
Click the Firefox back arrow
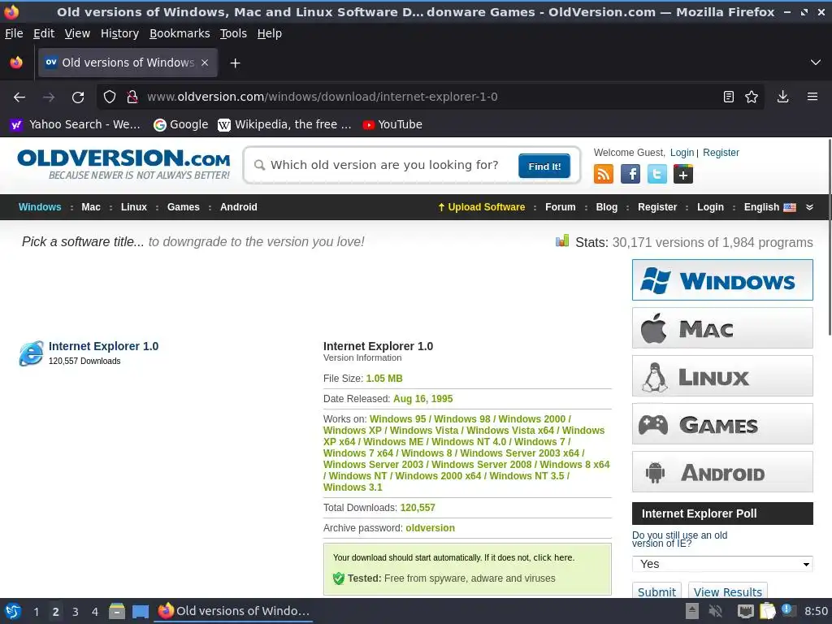(x=19, y=97)
